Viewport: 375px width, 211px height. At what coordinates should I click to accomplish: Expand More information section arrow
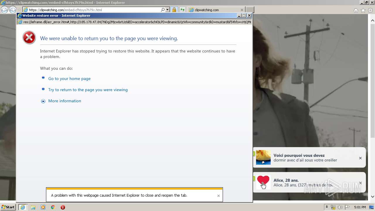point(43,101)
